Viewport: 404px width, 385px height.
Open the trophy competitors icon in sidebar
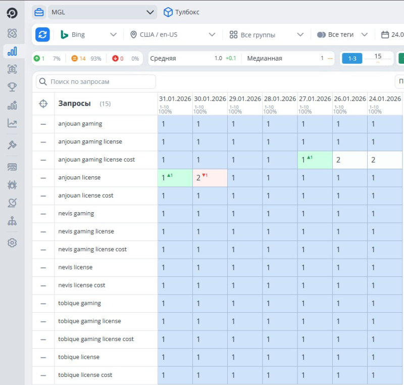[12, 87]
